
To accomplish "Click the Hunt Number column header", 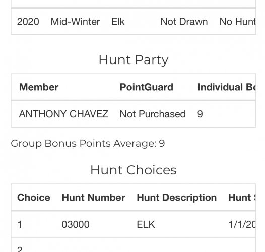I will 94,198.
